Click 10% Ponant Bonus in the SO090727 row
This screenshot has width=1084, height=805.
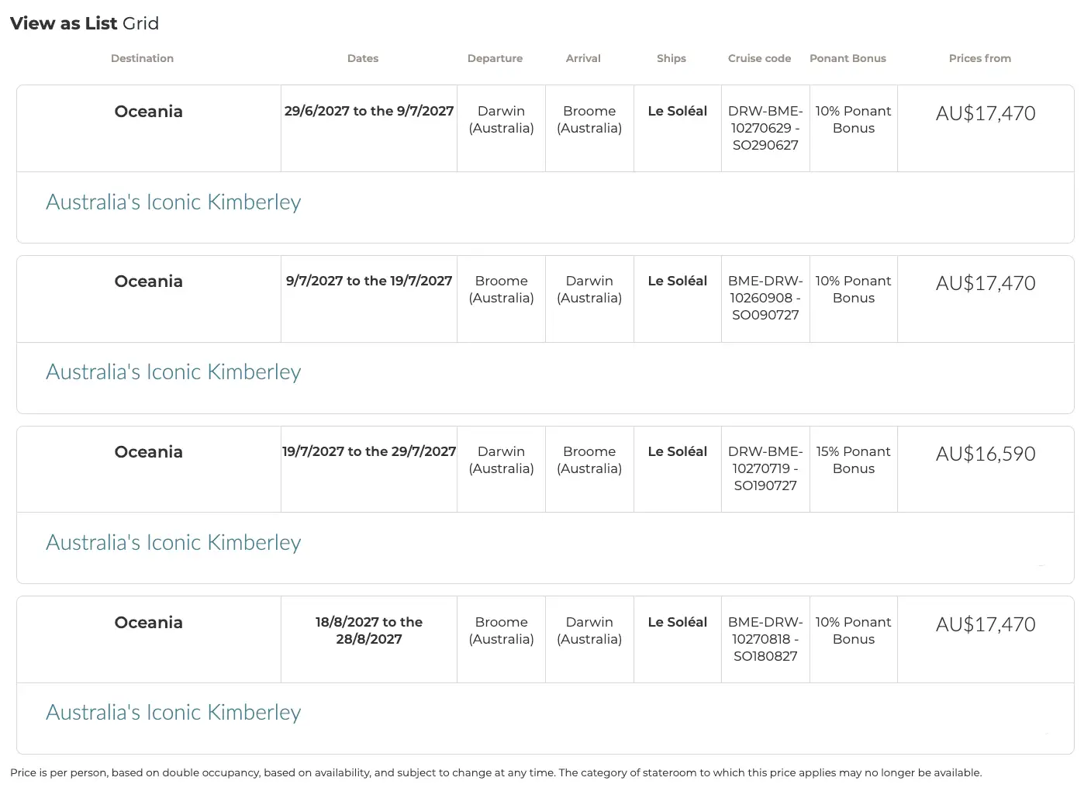click(x=854, y=289)
